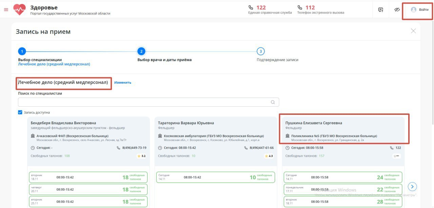
Task: Pick Пушкина's понедельник 17.11 slot
Action: [x=343, y=190]
